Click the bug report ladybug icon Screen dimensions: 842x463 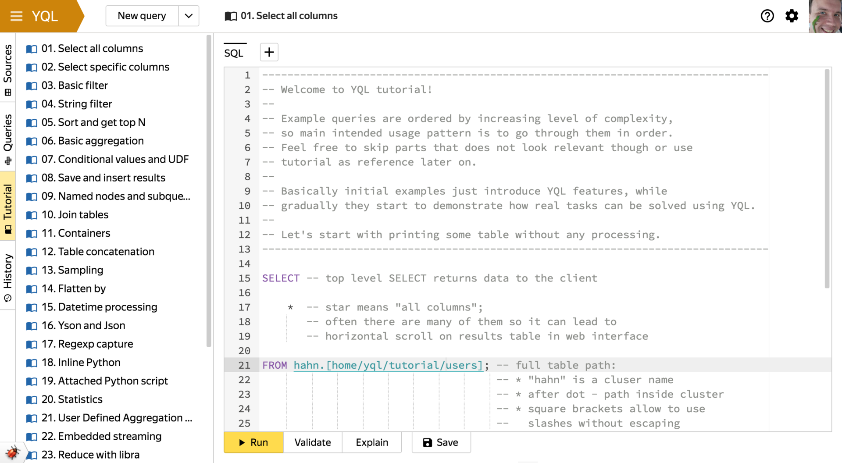tap(12, 452)
